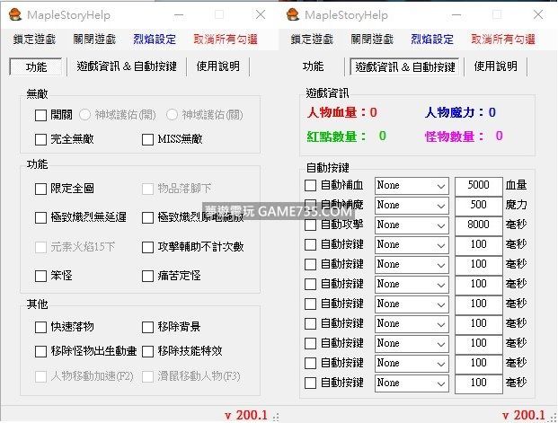Enable the 自動補血 checkbox
Viewport: 558px width, 423px height.
[310, 185]
